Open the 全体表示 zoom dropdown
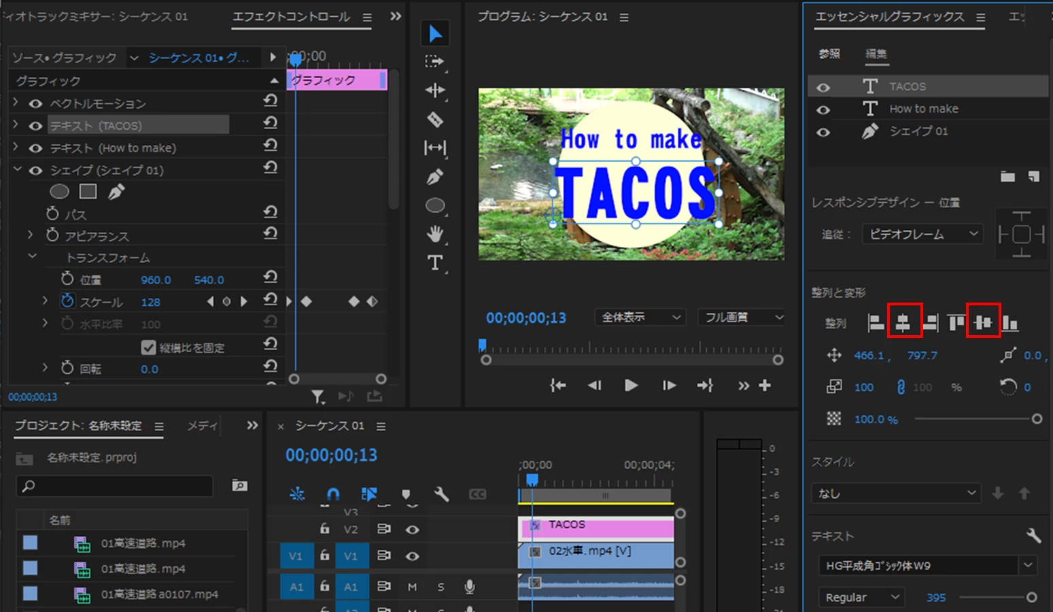Screen dimensions: 1053x612 (640, 317)
